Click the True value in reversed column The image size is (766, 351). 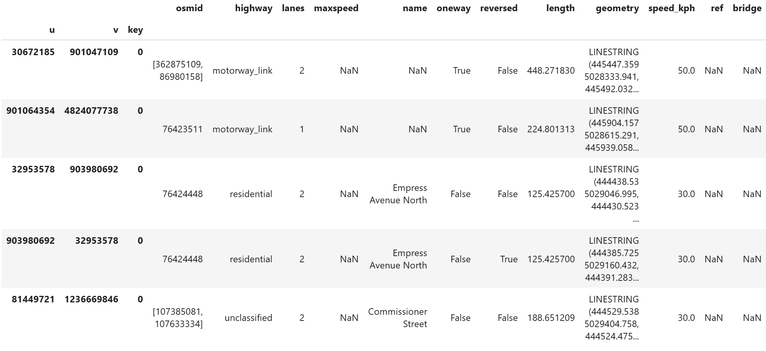pos(509,259)
